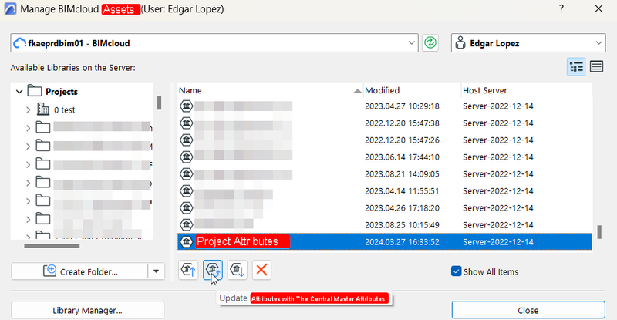
Task: Select the 0 test project in tree
Action: point(65,110)
